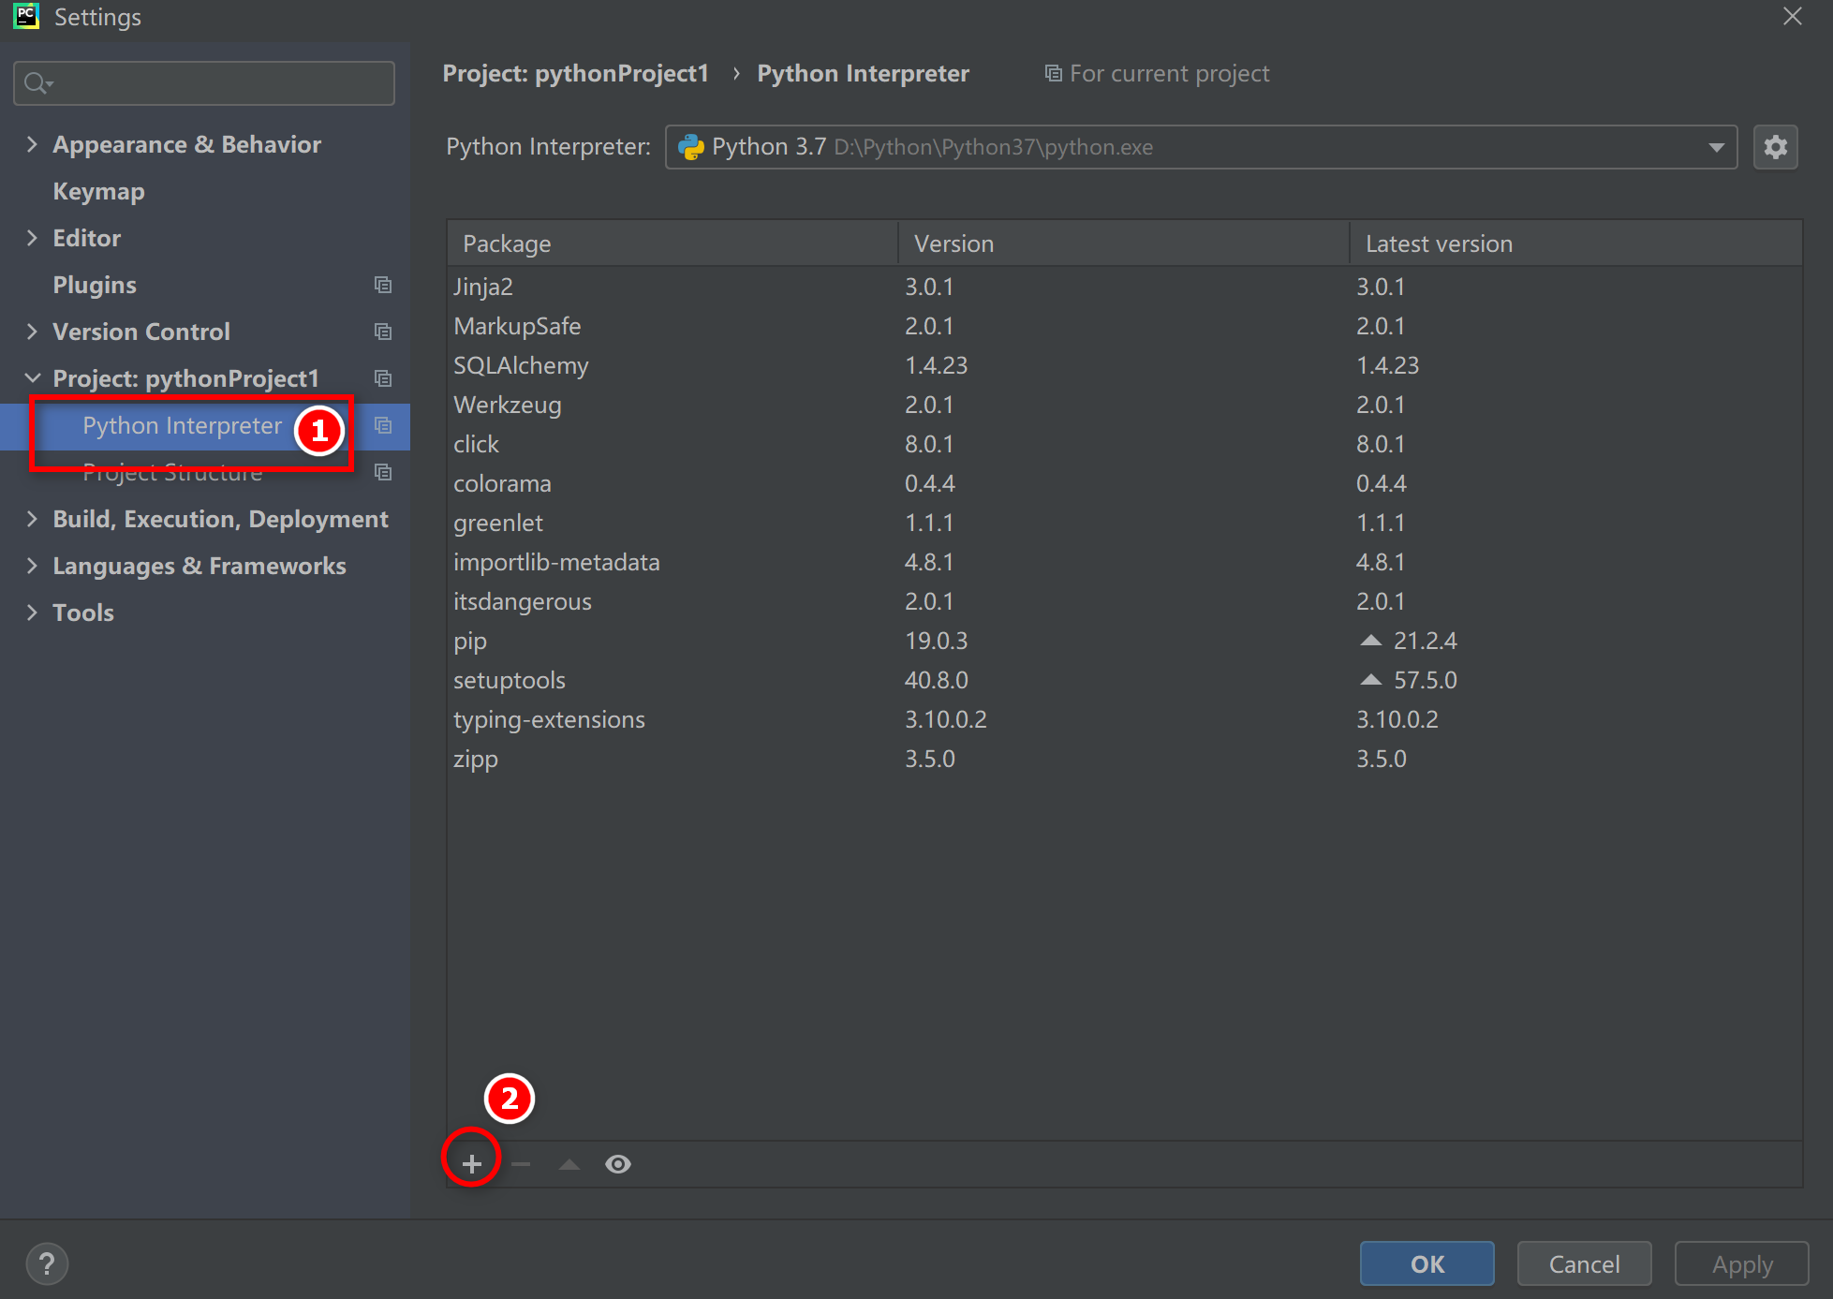Expand Build, Execution, Deployment section
The width and height of the screenshot is (1833, 1299).
32,519
